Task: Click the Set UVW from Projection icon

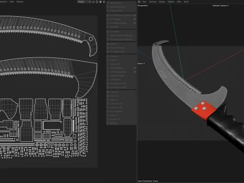Action: click(x=108, y=15)
